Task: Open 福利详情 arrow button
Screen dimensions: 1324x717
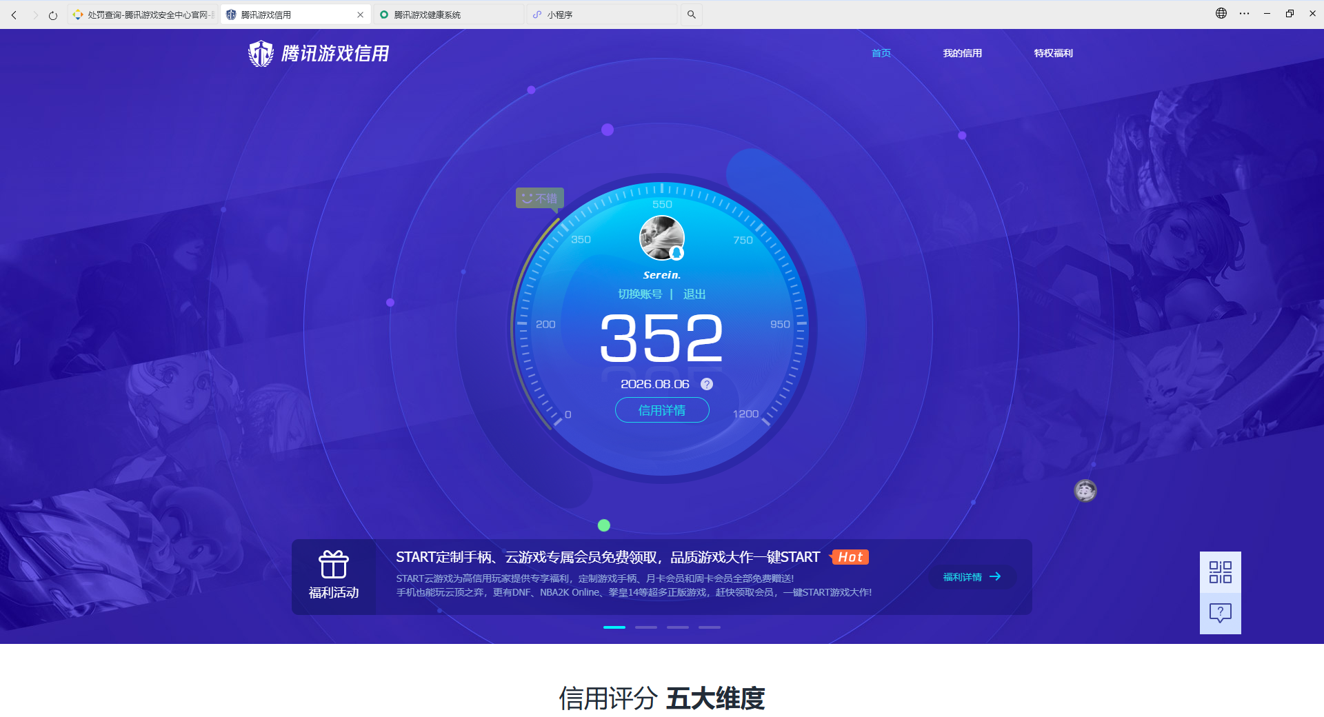Action: pyautogui.click(x=972, y=577)
